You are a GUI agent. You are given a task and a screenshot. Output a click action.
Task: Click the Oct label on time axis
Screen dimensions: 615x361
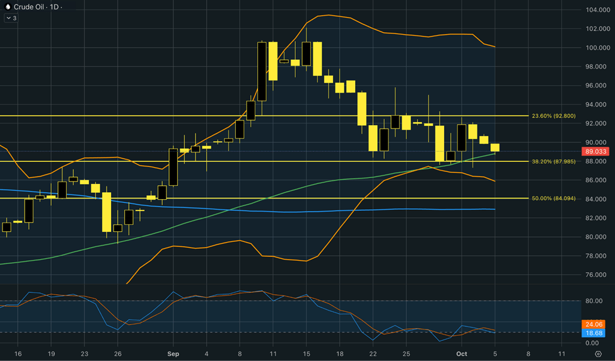(462, 354)
